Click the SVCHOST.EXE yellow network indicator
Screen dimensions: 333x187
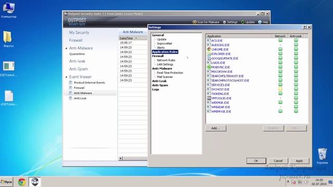point(280,89)
